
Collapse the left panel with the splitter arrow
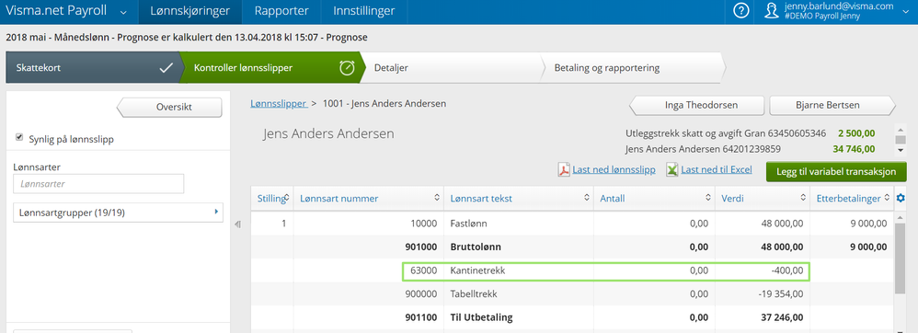[237, 224]
